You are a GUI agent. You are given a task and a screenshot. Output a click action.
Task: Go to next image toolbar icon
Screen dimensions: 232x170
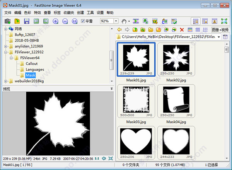[x=46, y=21]
